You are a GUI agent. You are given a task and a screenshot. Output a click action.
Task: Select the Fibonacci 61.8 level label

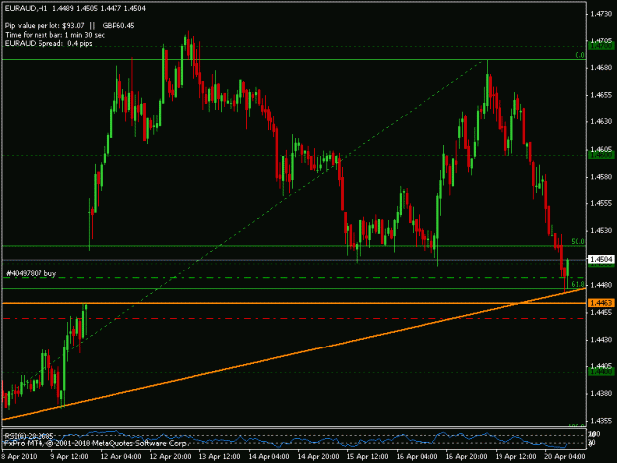pos(578,284)
